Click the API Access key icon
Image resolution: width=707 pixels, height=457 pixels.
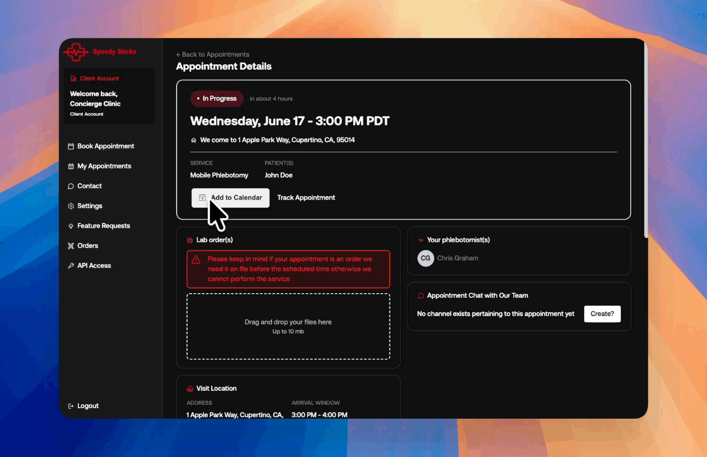[x=71, y=266]
